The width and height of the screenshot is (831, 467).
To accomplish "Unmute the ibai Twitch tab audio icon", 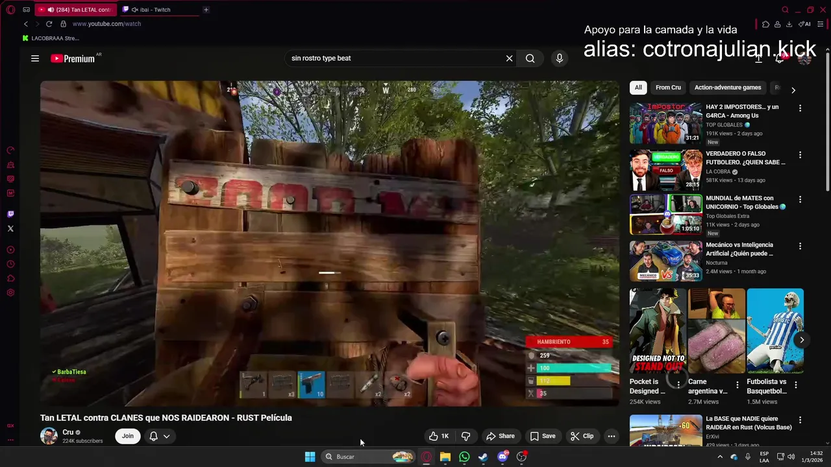I will point(134,10).
